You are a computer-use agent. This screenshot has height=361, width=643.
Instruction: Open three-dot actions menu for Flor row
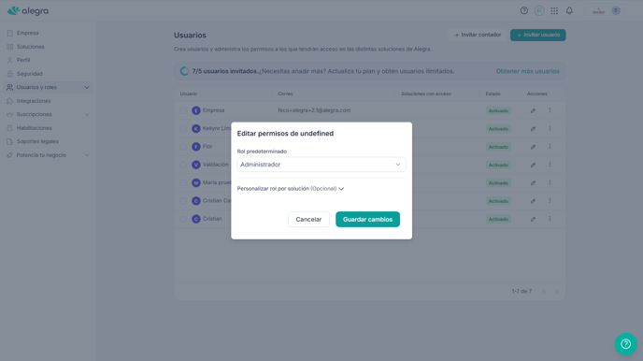pyautogui.click(x=550, y=147)
